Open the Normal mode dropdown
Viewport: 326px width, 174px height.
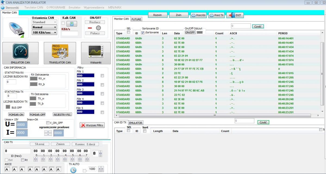(x=44, y=27)
